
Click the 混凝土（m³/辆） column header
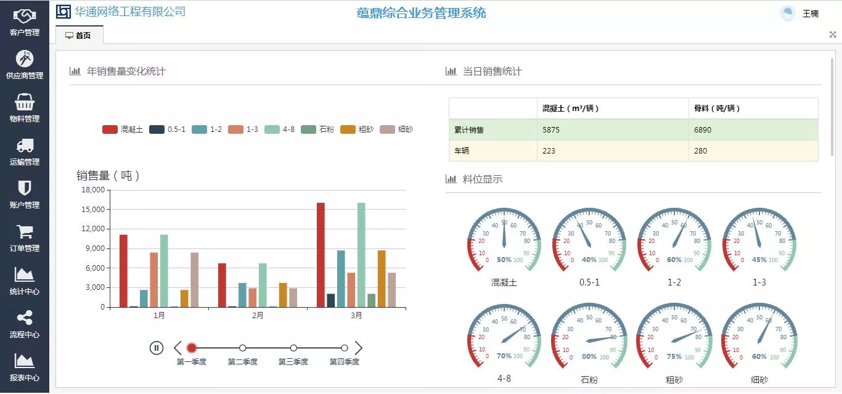(x=613, y=109)
